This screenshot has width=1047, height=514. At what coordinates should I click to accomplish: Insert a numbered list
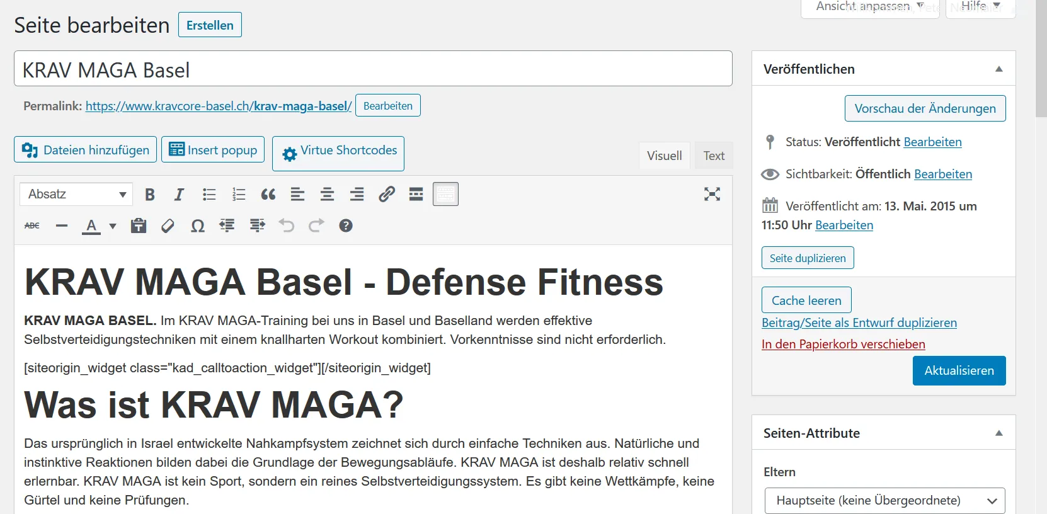pyautogui.click(x=239, y=194)
